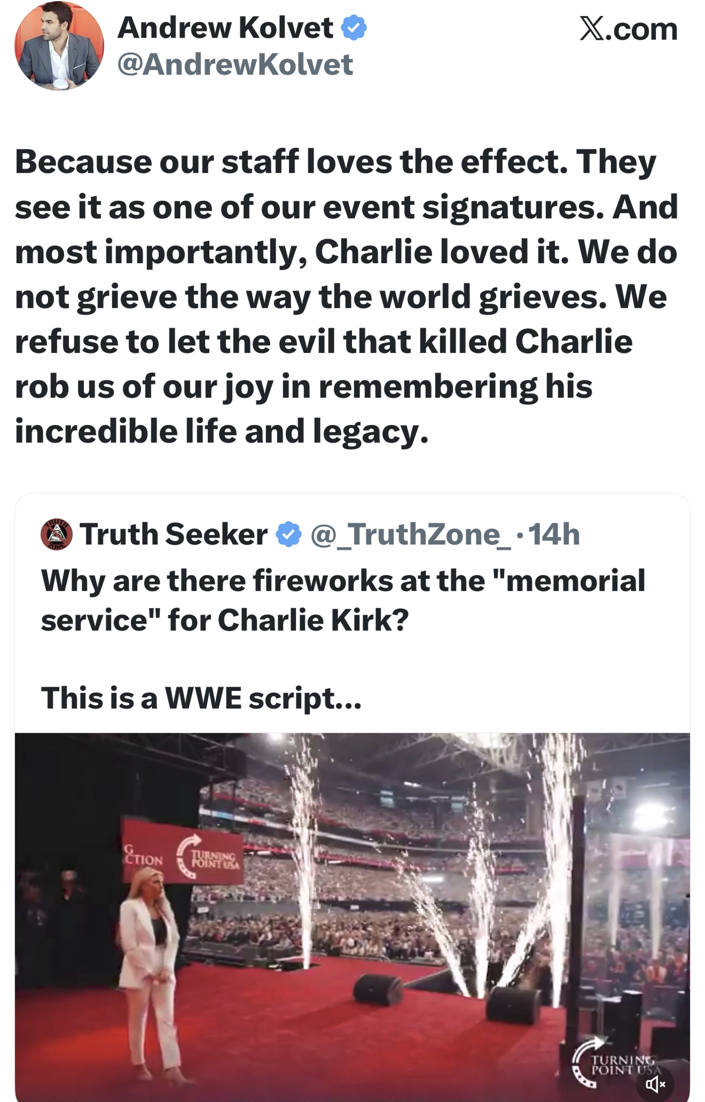Open Andrew Kolvet's profile picture
The height and width of the screenshot is (1102, 705).
pos(59,46)
